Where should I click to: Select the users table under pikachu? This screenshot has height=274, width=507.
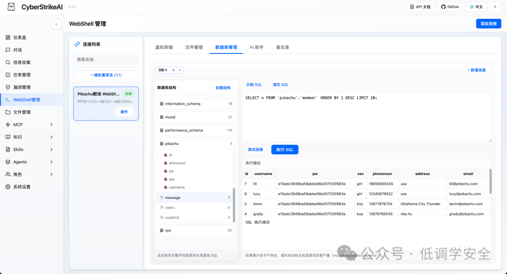coord(195,207)
